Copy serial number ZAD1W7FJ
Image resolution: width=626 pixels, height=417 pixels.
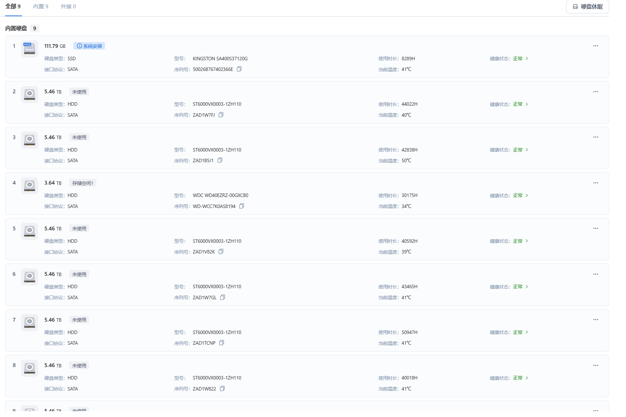[221, 115]
